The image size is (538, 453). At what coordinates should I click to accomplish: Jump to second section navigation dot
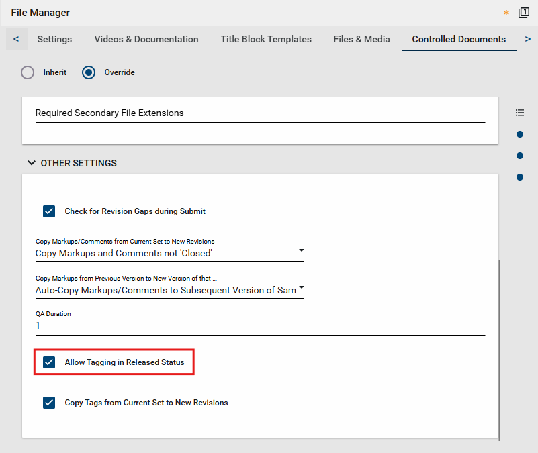point(520,156)
